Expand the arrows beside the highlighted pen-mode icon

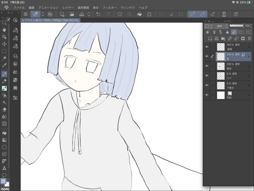(43, 14)
